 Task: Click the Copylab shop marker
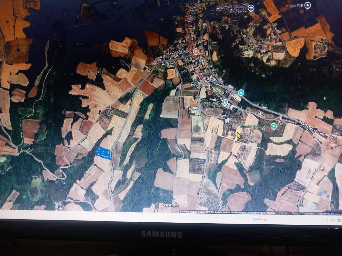coord(241,92)
